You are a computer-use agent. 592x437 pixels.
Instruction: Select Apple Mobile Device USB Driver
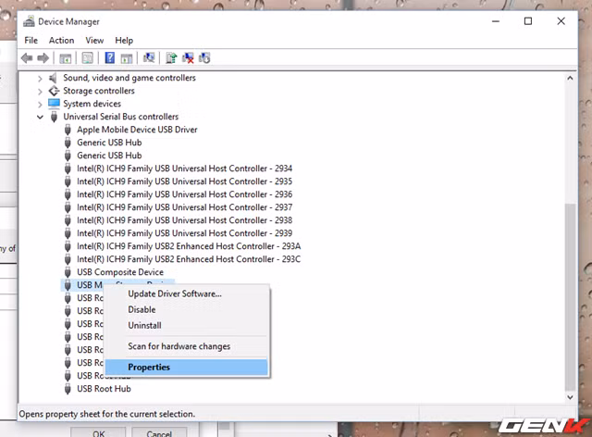point(137,131)
